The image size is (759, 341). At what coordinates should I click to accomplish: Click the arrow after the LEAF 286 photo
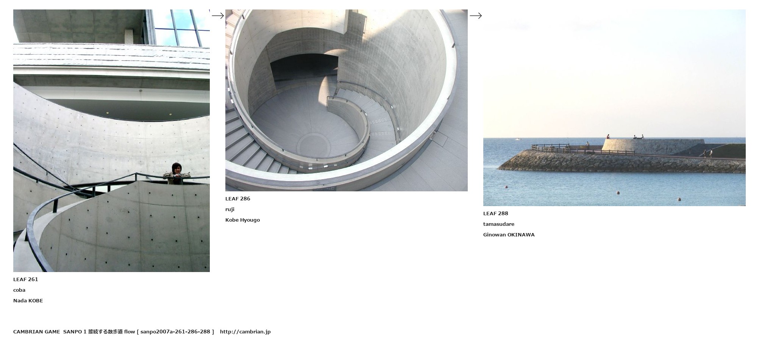[475, 16]
